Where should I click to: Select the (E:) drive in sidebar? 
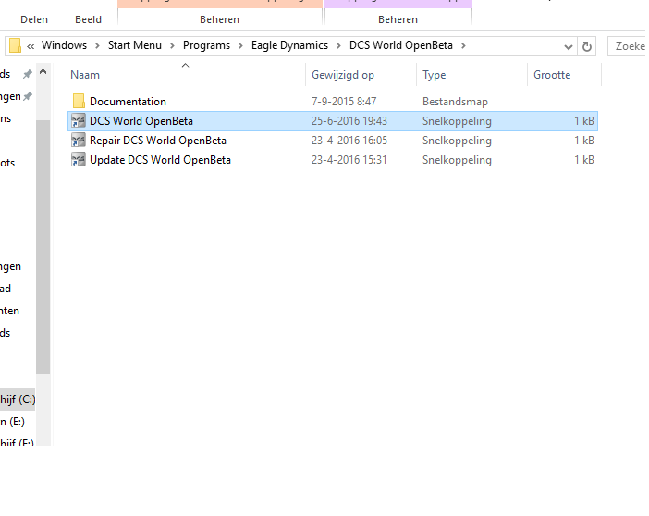(12, 422)
